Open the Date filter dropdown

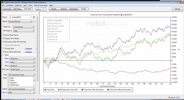[22, 62]
